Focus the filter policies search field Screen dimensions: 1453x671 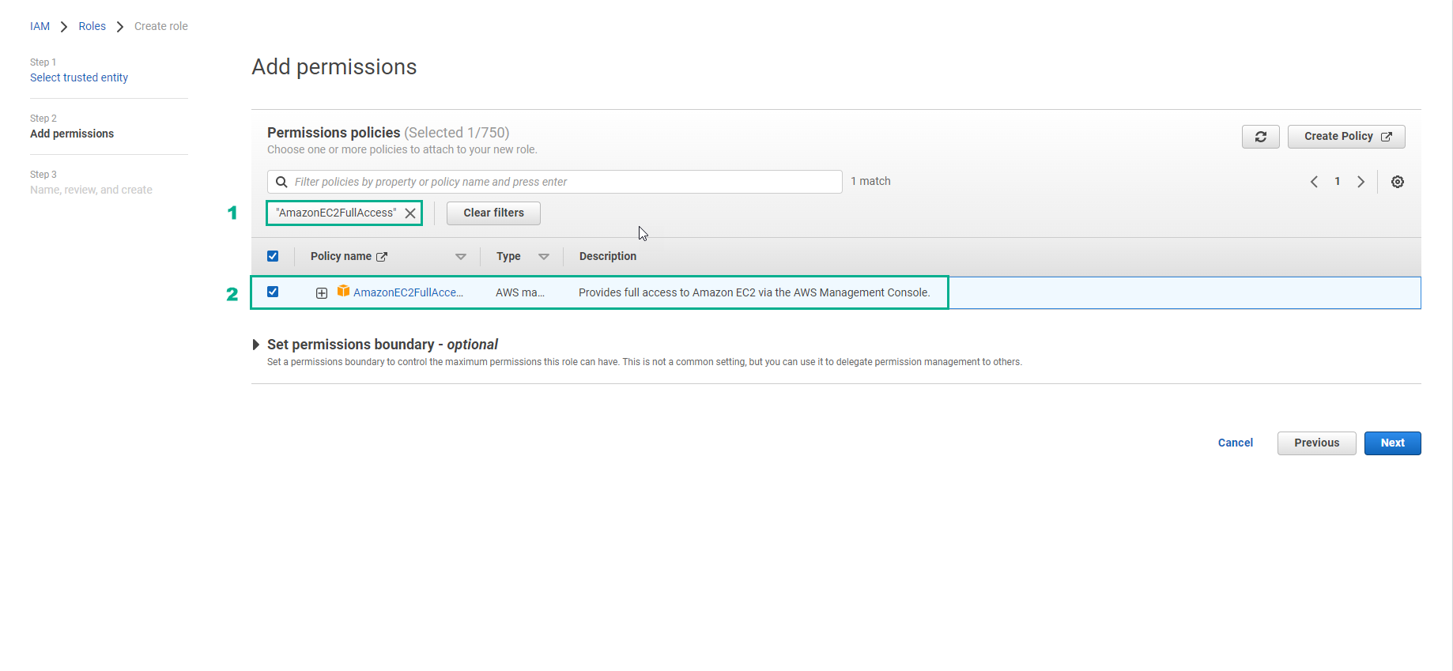pyautogui.click(x=555, y=182)
